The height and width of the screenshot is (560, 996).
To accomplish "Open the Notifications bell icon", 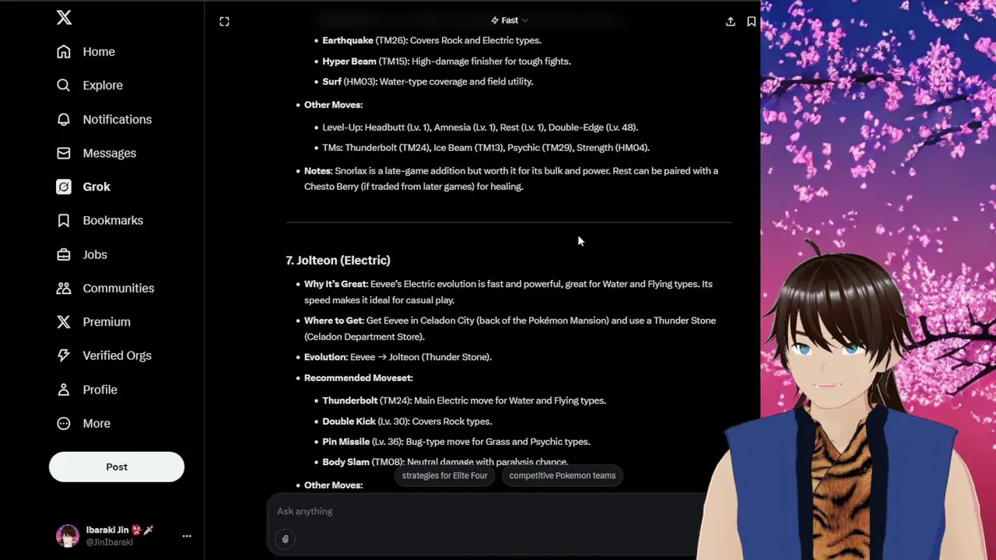I will tap(64, 119).
